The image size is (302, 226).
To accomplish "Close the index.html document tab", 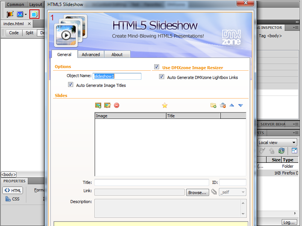I will 29,24.
